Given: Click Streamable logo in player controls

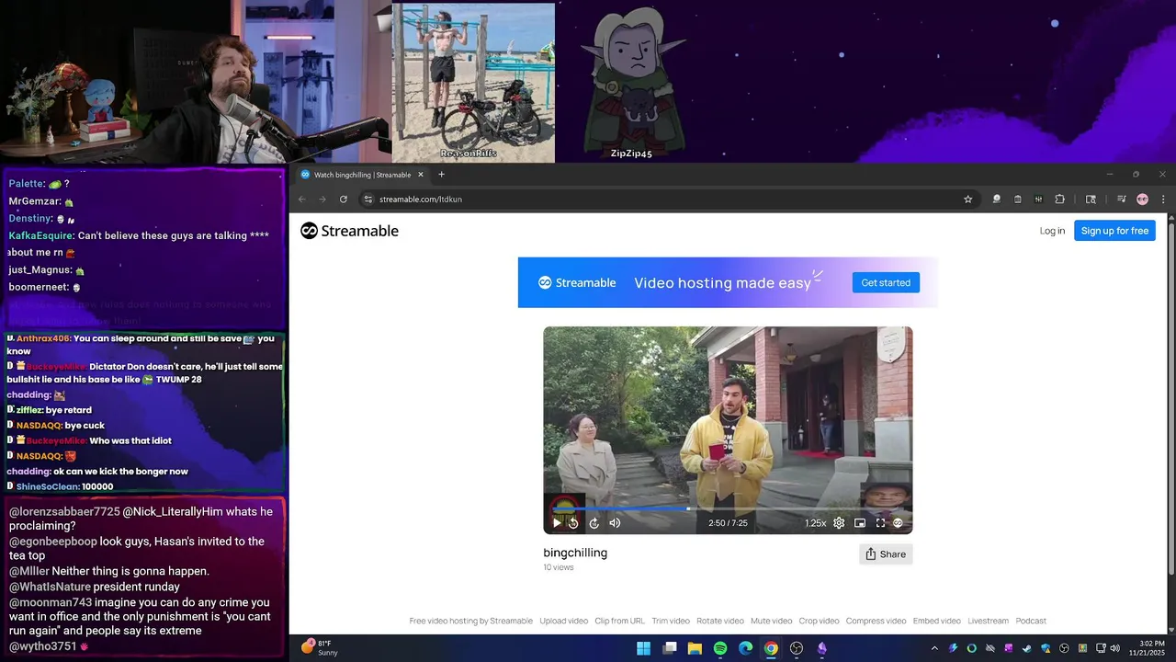Looking at the screenshot, I should 898,523.
